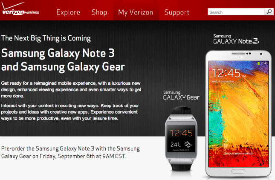Open the Shop menu
275x180 pixels.
point(99,12)
